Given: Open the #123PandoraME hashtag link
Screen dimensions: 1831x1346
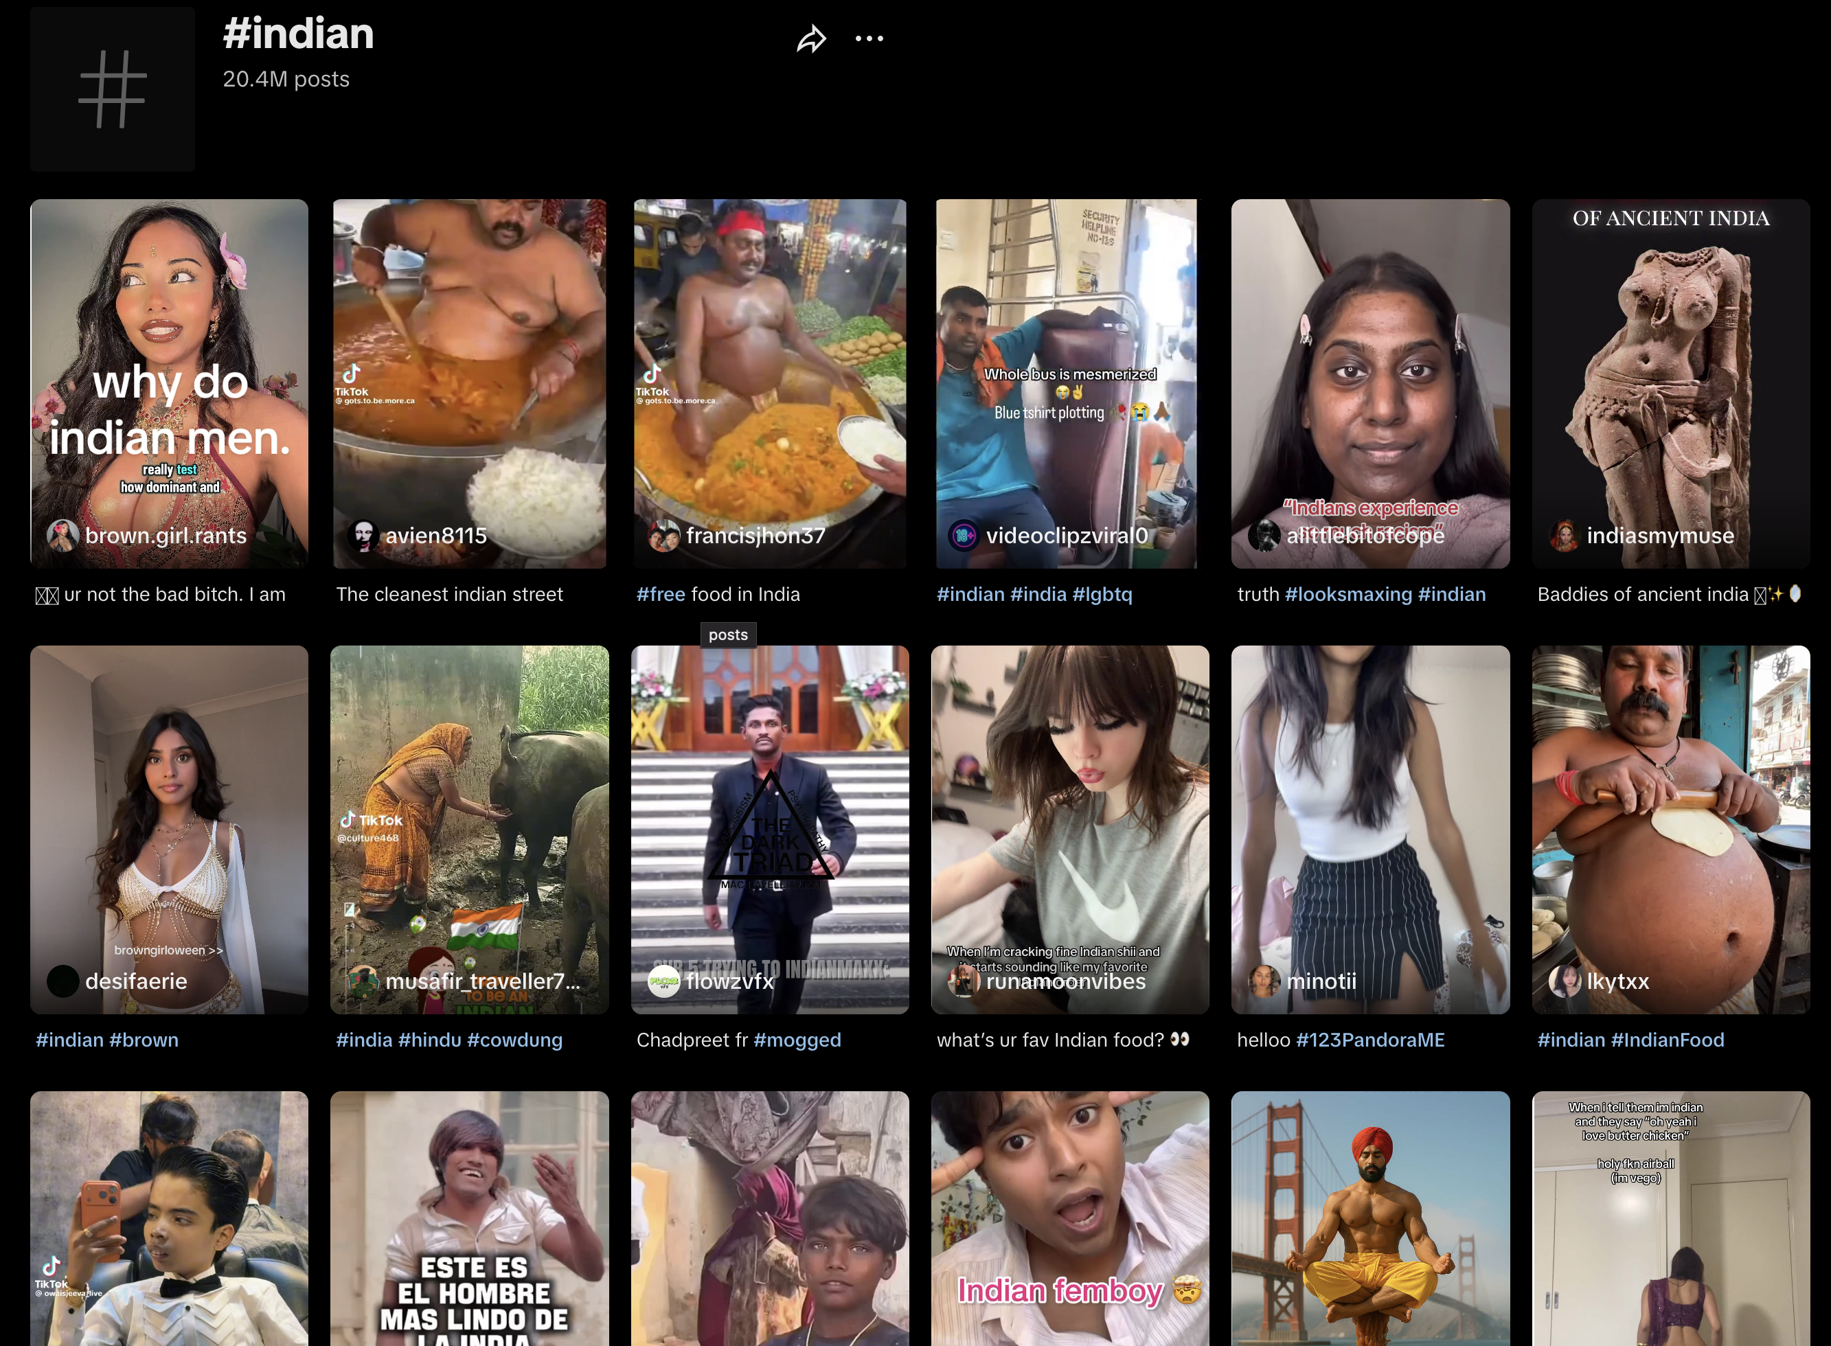Looking at the screenshot, I should point(1369,1040).
